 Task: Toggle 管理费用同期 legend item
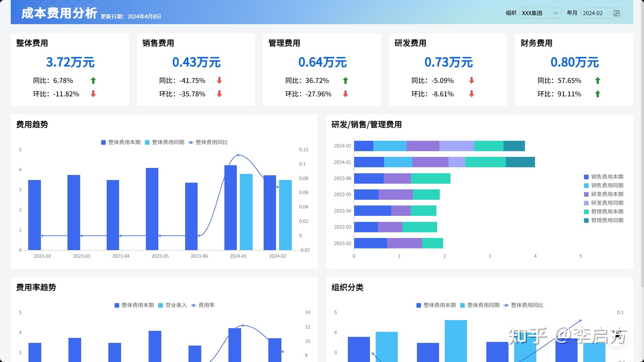tap(604, 220)
